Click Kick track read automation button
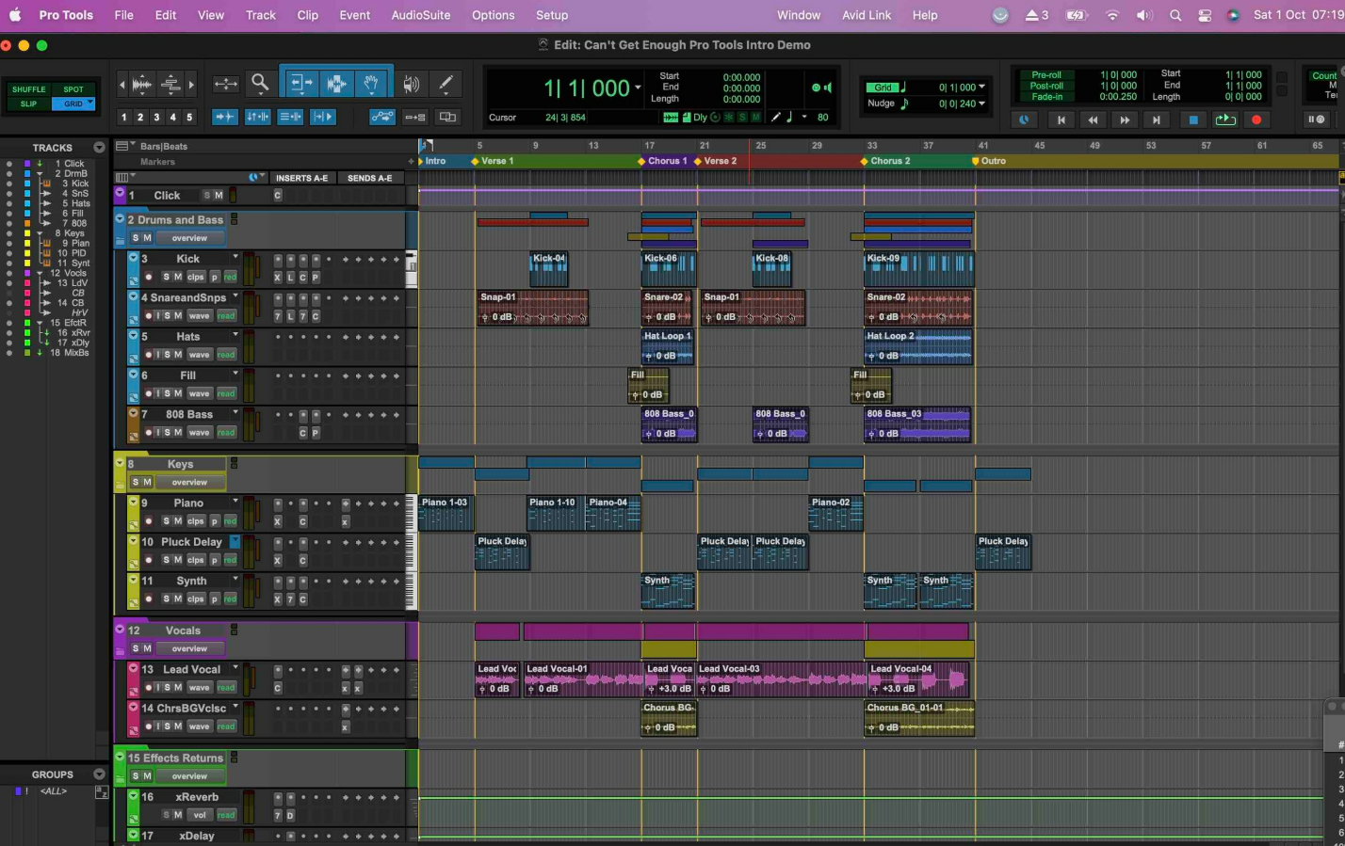The width and height of the screenshot is (1345, 846). point(230,277)
